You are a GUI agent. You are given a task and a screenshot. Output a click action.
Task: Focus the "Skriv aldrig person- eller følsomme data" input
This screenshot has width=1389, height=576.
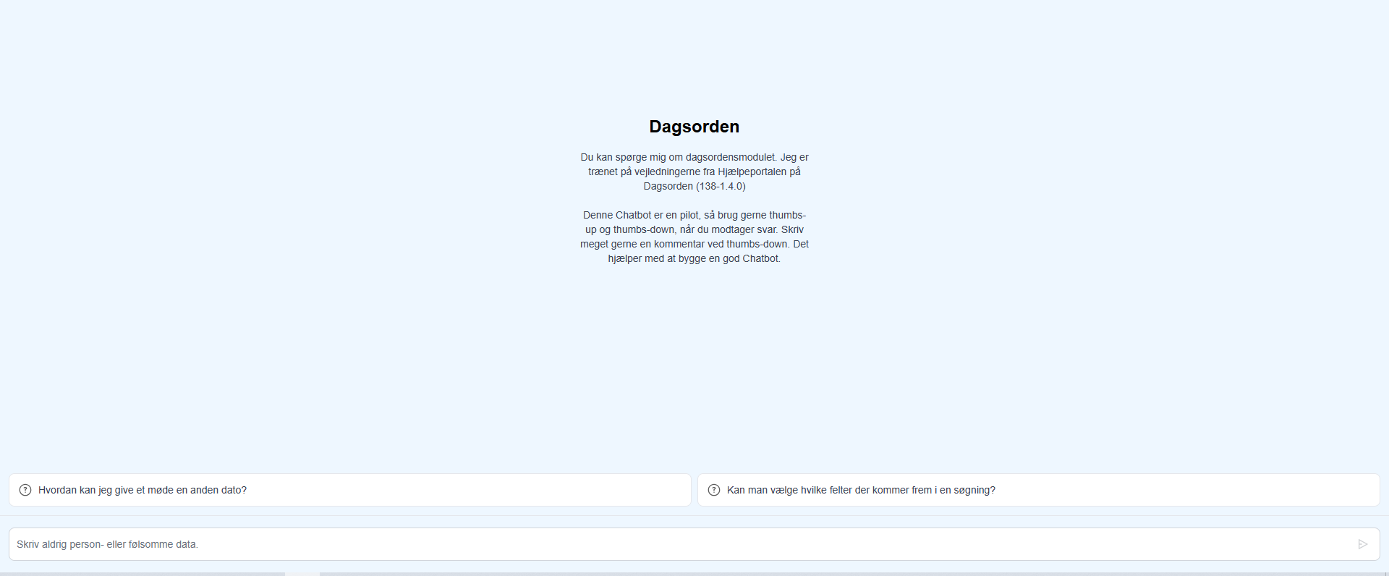(680, 544)
